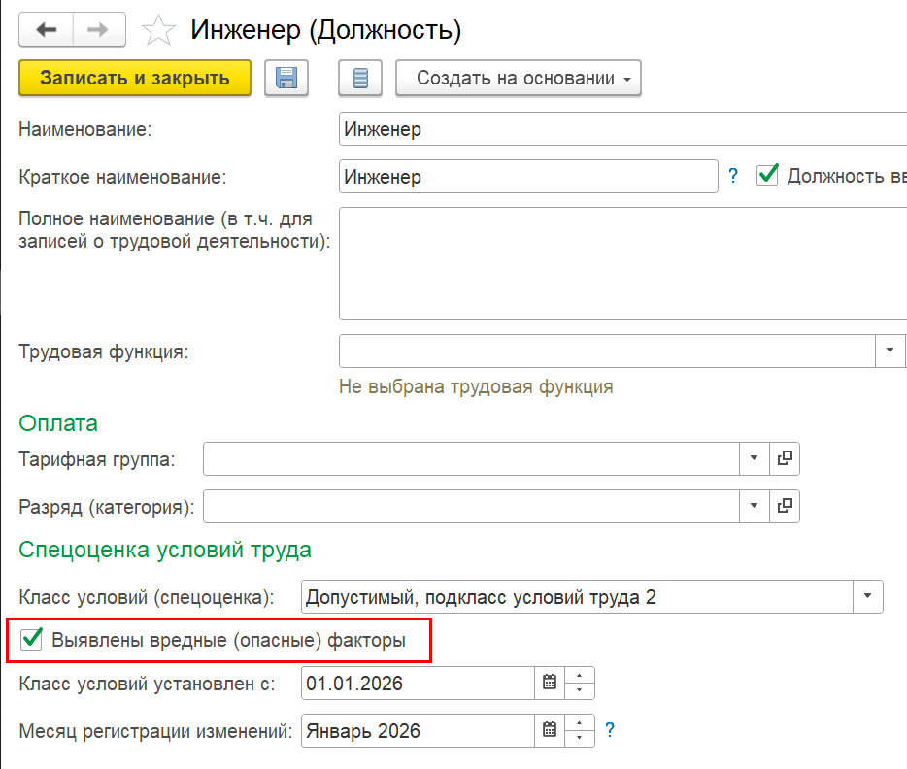907x769 pixels.
Task: Click the back navigation arrow
Action: tap(46, 30)
